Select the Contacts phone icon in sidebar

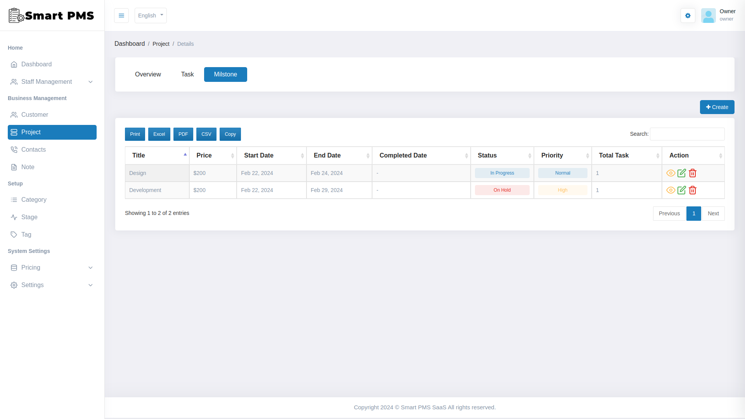click(x=14, y=149)
